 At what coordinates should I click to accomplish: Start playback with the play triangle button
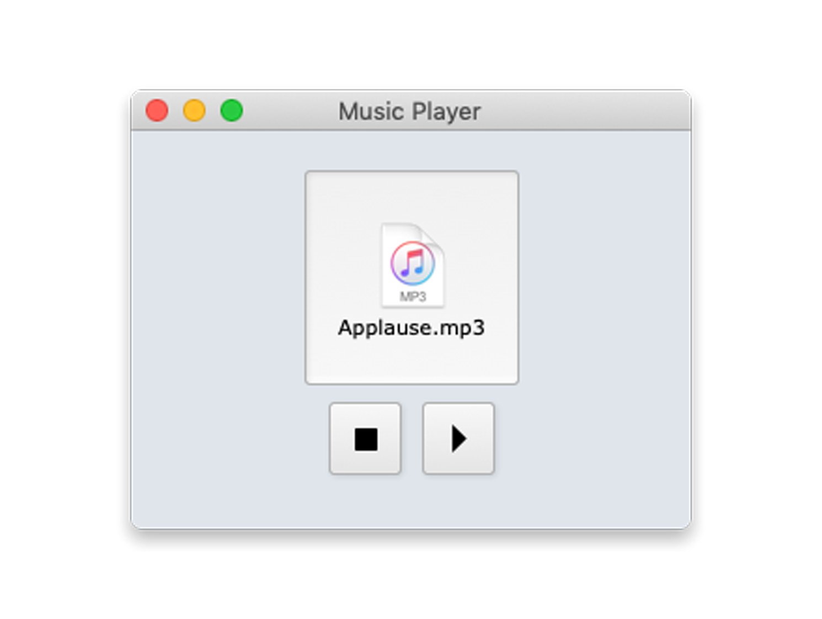(x=458, y=438)
